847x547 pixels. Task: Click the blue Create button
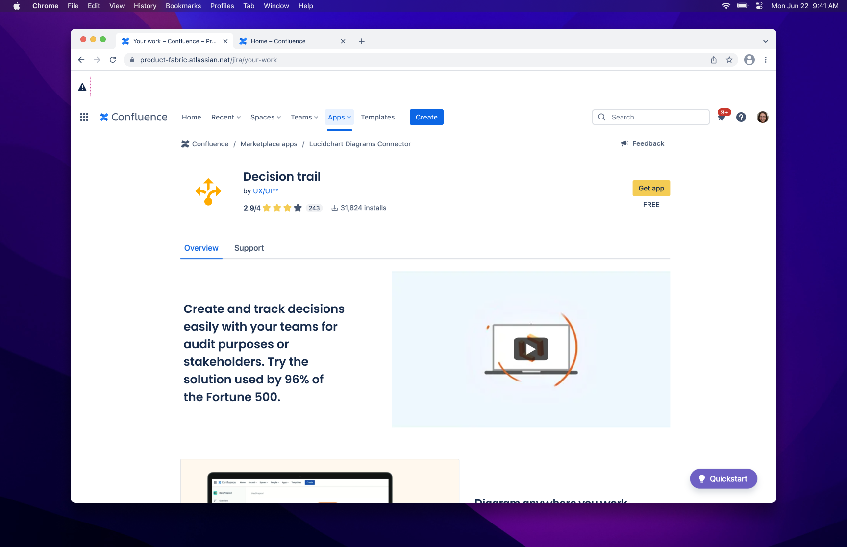[x=426, y=117]
